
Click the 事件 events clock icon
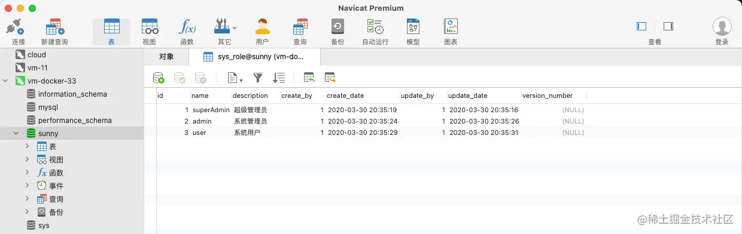pos(42,186)
